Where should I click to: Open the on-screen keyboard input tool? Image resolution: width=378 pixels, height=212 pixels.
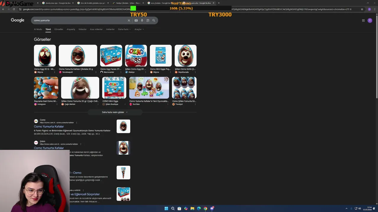point(136,20)
